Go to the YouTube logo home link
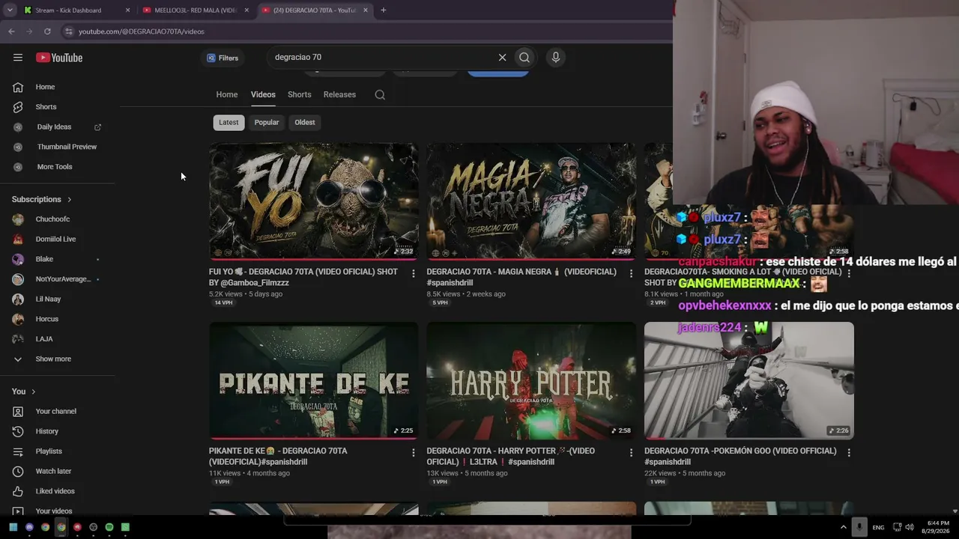Screen dimensions: 959x539 [59, 58]
